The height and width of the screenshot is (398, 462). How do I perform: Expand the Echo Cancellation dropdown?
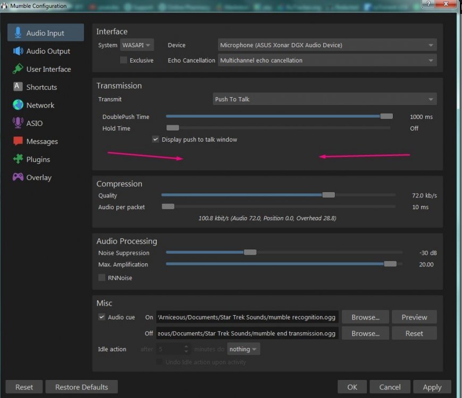pyautogui.click(x=327, y=60)
